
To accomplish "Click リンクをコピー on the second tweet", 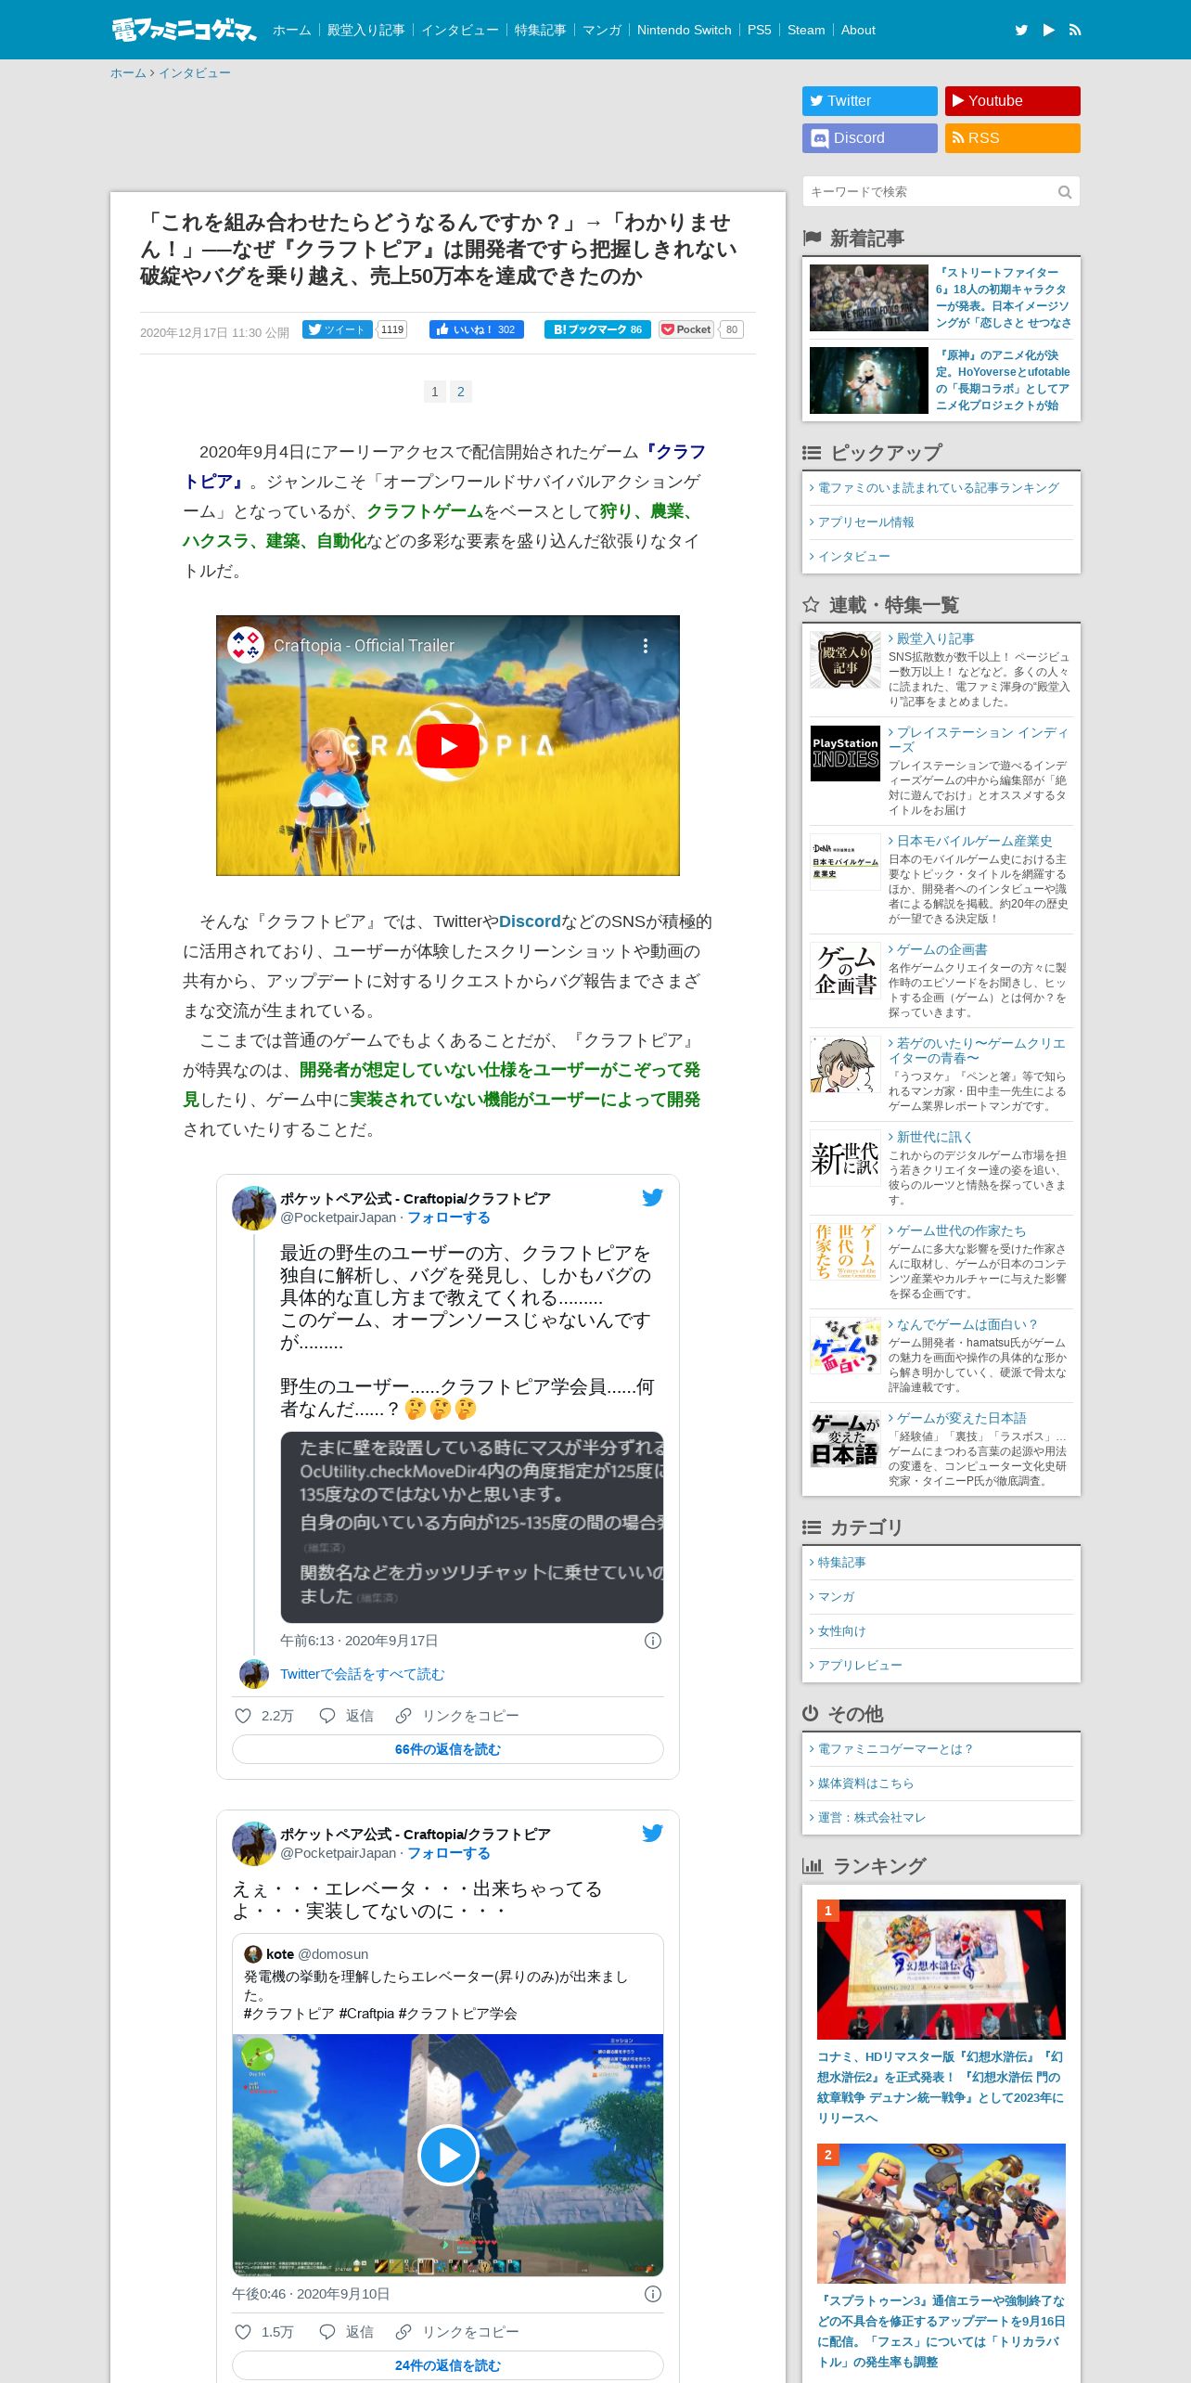I will coord(457,2332).
